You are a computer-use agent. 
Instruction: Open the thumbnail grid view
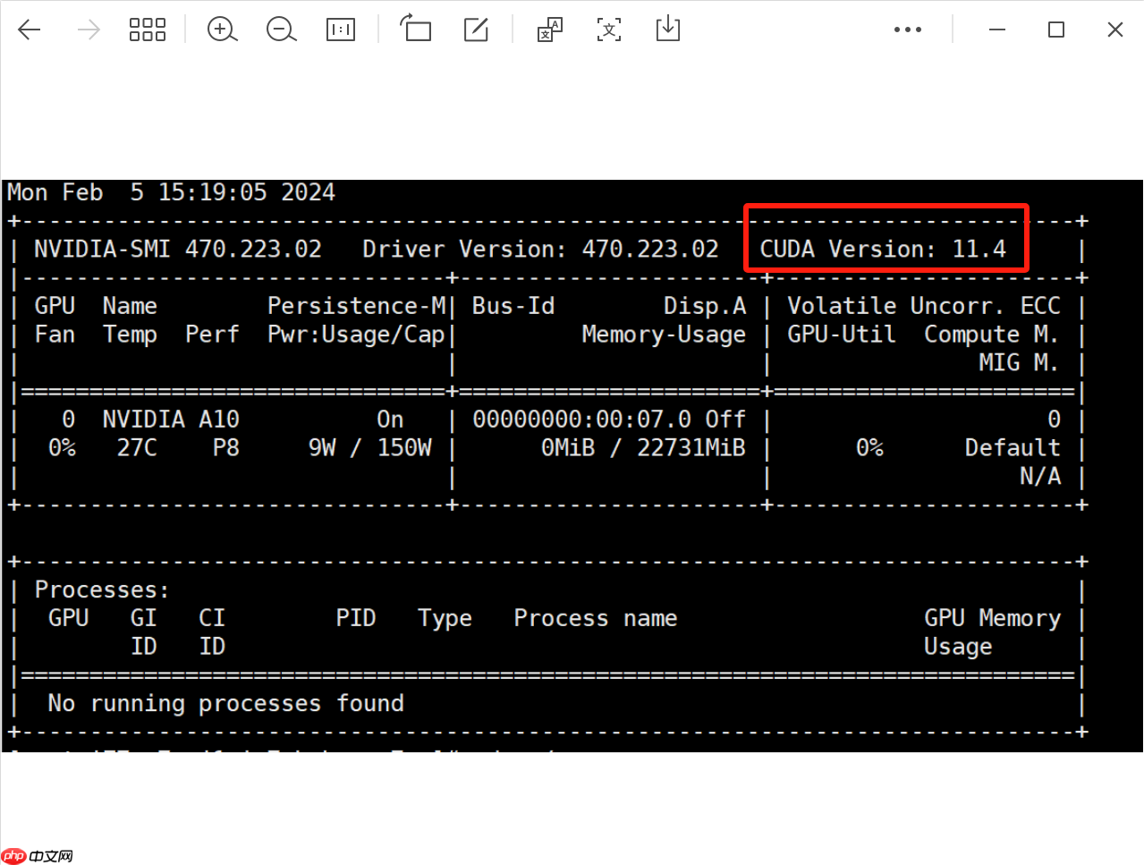pos(148,30)
